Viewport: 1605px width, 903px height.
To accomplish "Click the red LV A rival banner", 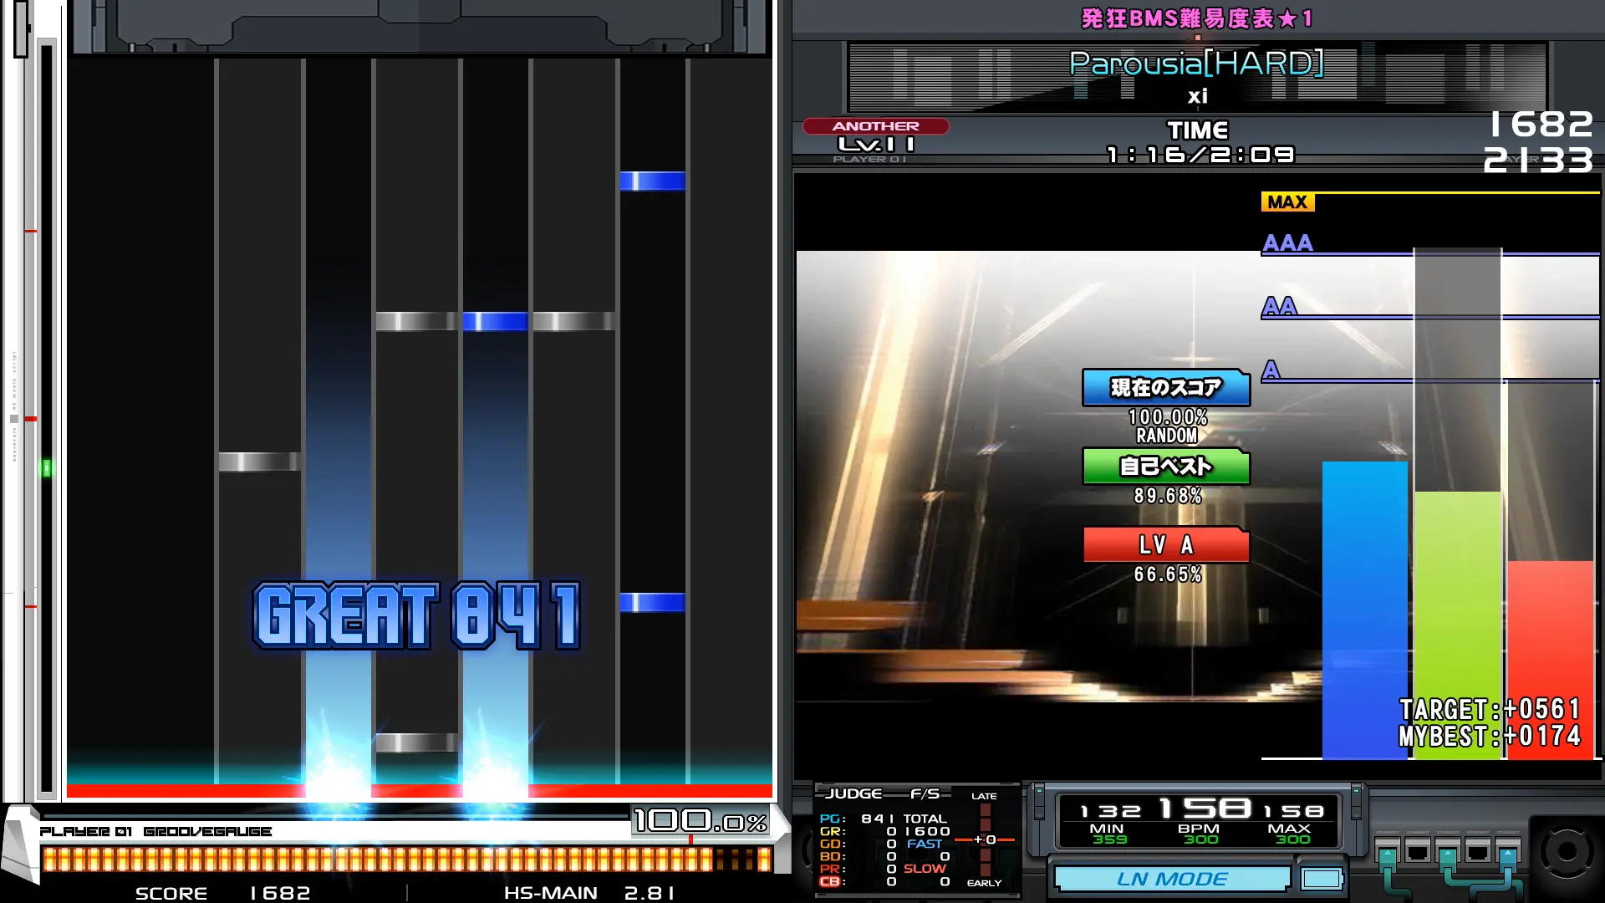I will [x=1165, y=545].
